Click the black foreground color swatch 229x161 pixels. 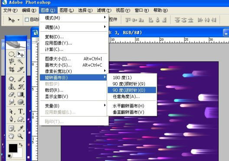pos(13,148)
